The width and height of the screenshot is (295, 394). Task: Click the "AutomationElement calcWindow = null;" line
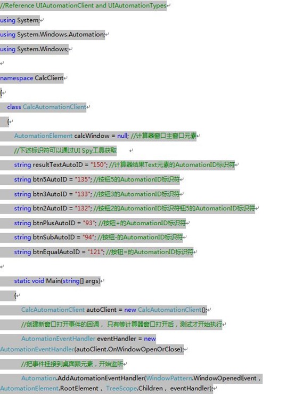pos(105,136)
